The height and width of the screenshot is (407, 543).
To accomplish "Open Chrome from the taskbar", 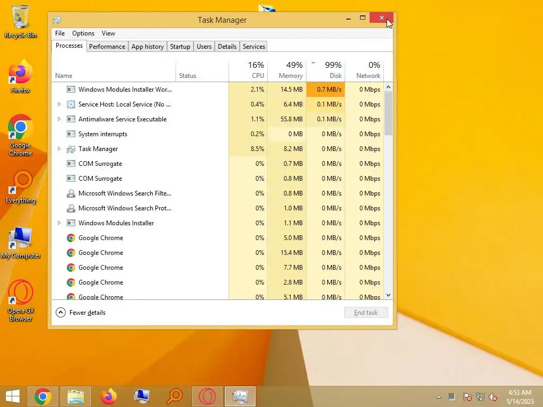I will (x=43, y=396).
